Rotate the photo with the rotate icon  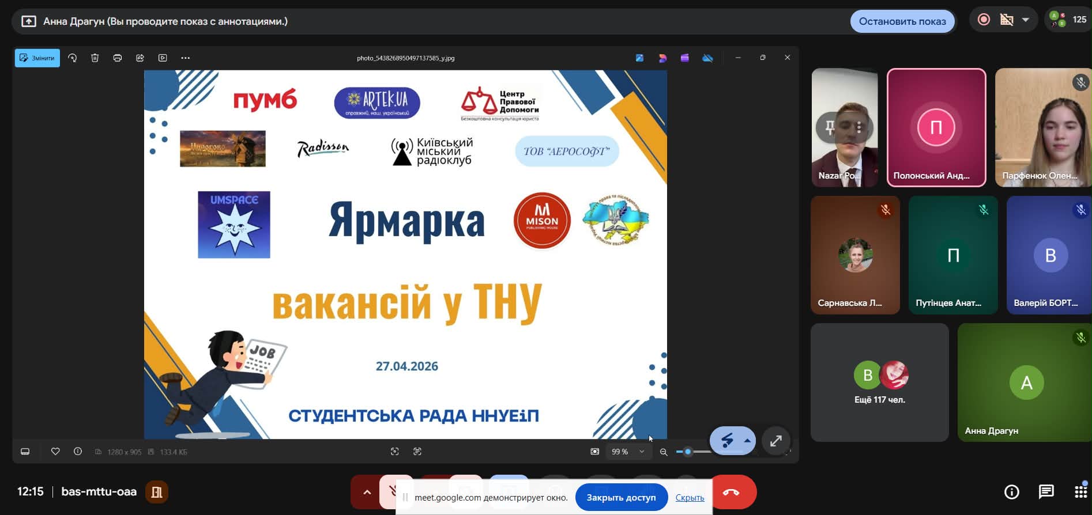[x=73, y=58]
